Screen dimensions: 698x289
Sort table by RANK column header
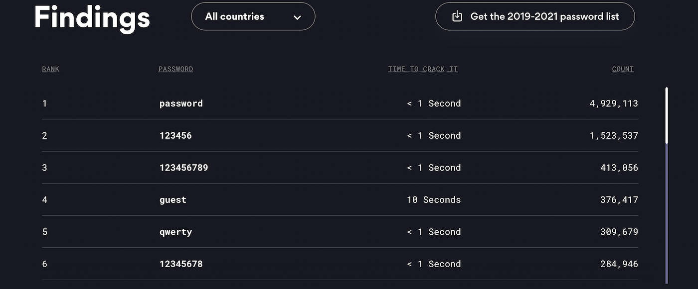pyautogui.click(x=50, y=69)
